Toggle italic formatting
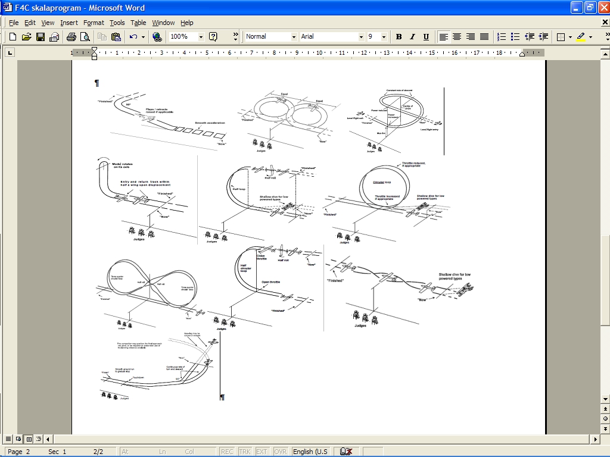This screenshot has height=457, width=610. click(412, 37)
